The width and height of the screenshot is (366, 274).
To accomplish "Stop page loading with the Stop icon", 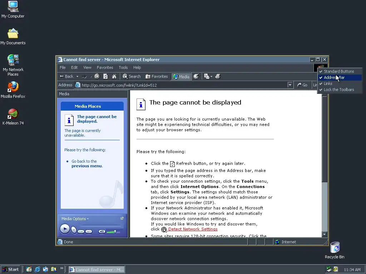I will pyautogui.click(x=97, y=76).
